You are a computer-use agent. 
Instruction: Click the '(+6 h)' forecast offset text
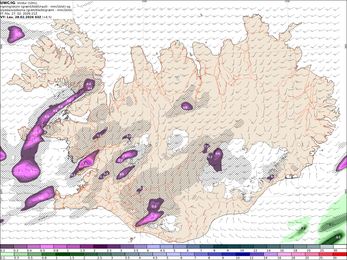pos(47,17)
